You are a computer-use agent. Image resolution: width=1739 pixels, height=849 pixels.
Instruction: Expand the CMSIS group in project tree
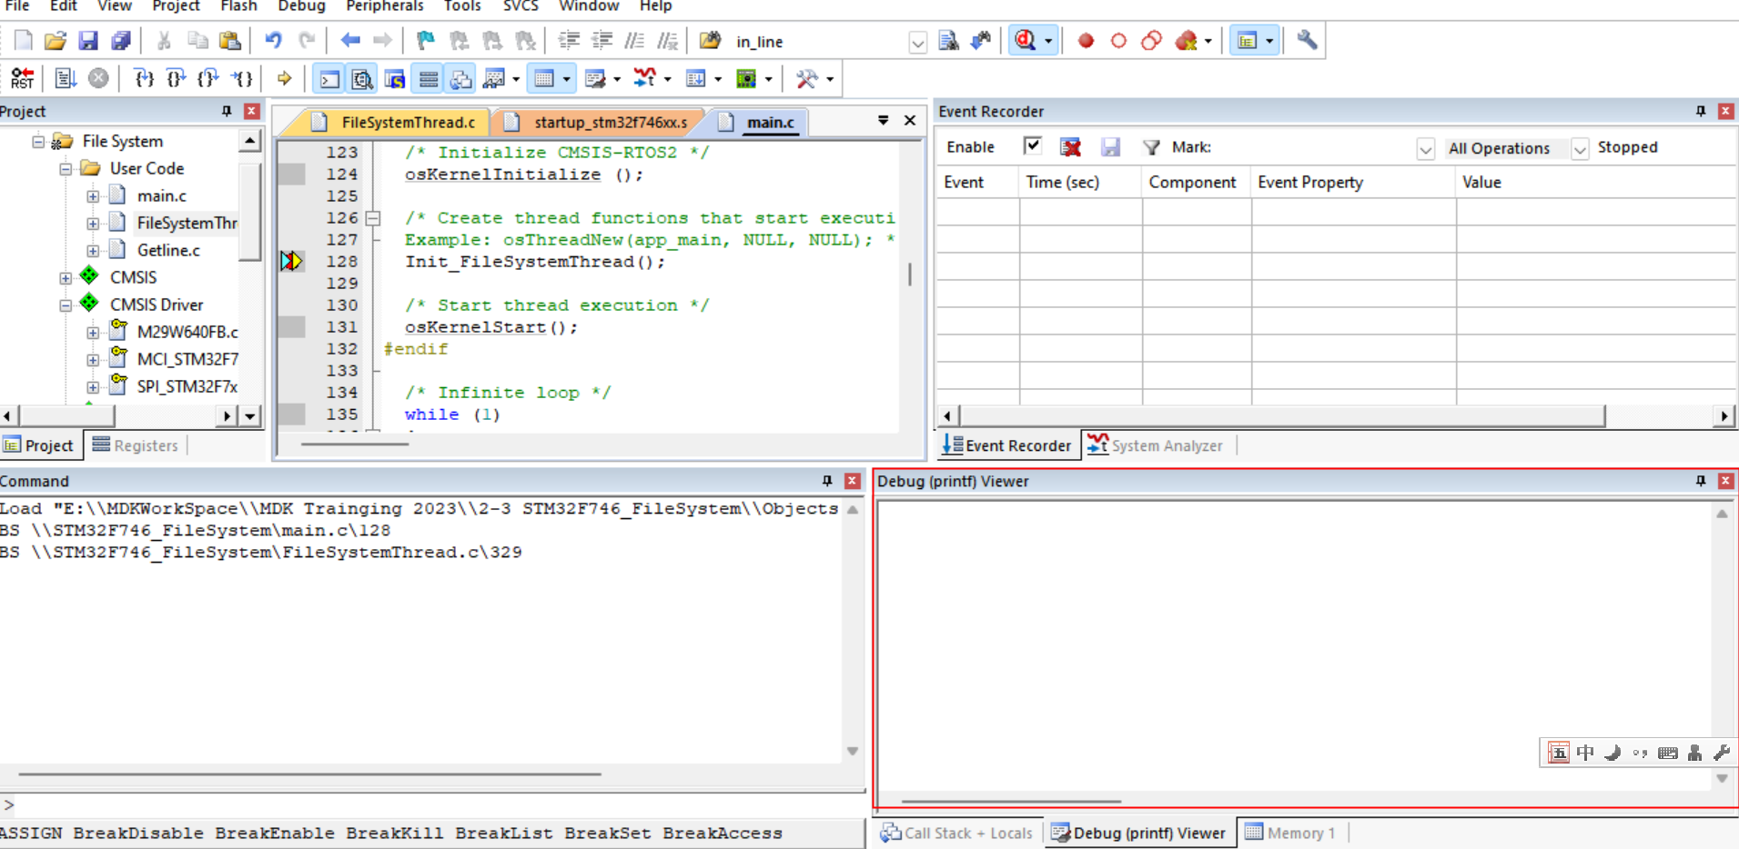coord(66,278)
